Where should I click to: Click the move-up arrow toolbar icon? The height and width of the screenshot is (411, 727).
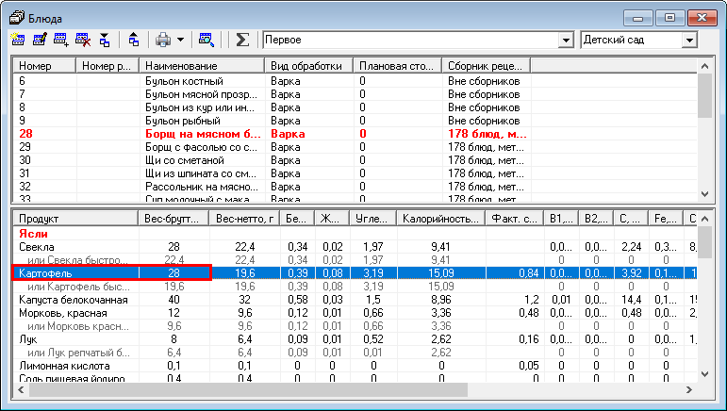pyautogui.click(x=133, y=41)
